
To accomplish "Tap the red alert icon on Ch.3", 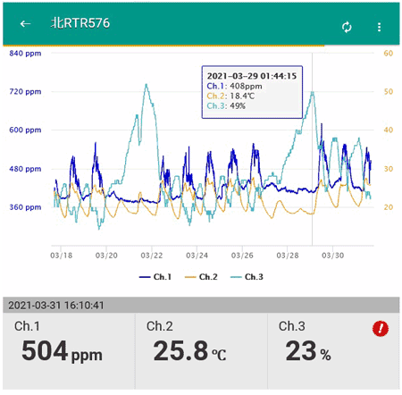I will pyautogui.click(x=381, y=329).
